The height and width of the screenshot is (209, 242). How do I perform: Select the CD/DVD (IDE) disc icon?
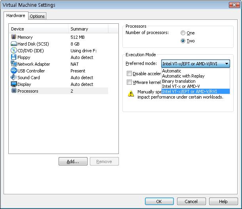pyautogui.click(x=14, y=50)
